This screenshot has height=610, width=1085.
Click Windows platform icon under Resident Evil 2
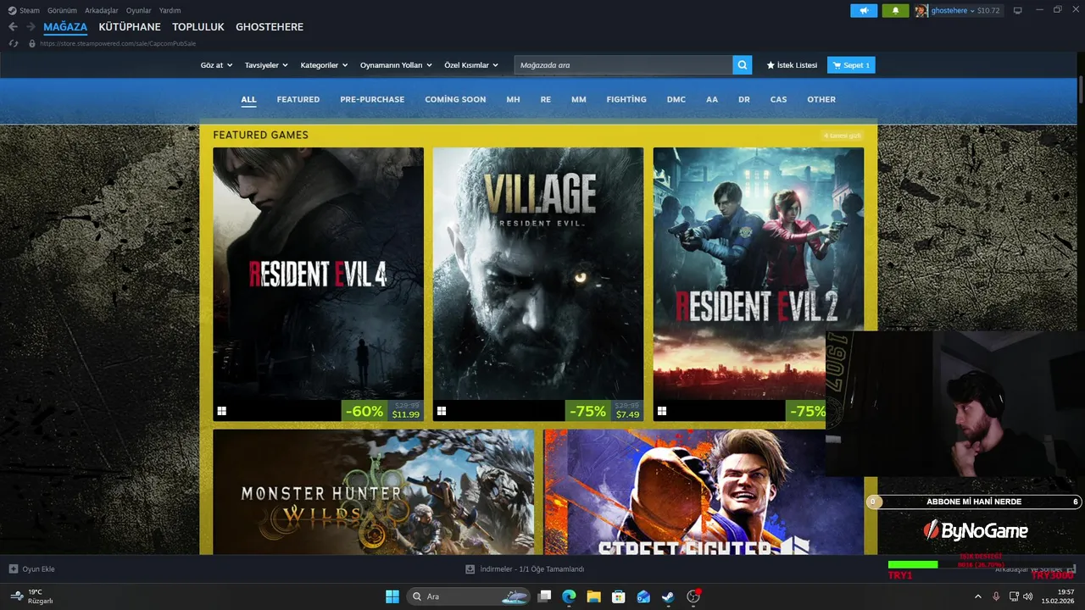point(662,411)
